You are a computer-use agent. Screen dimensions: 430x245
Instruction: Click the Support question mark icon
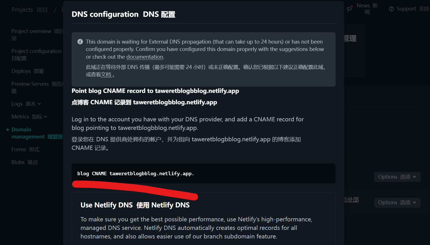(391, 9)
